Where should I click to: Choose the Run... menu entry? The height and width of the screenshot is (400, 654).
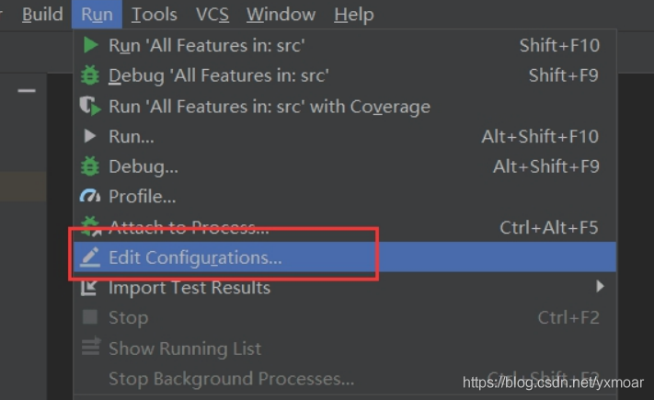132,136
